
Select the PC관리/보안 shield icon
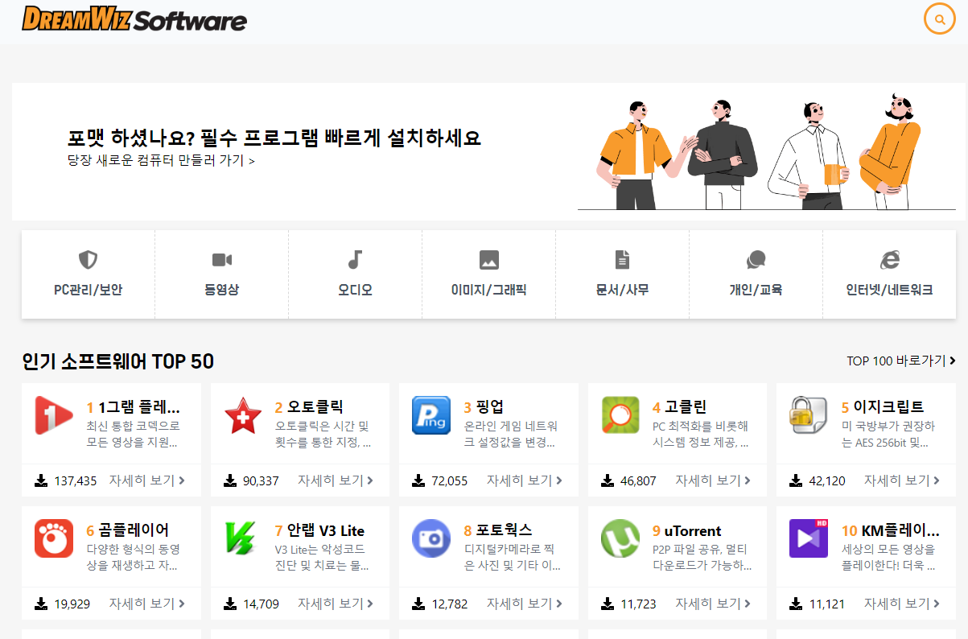(x=88, y=260)
